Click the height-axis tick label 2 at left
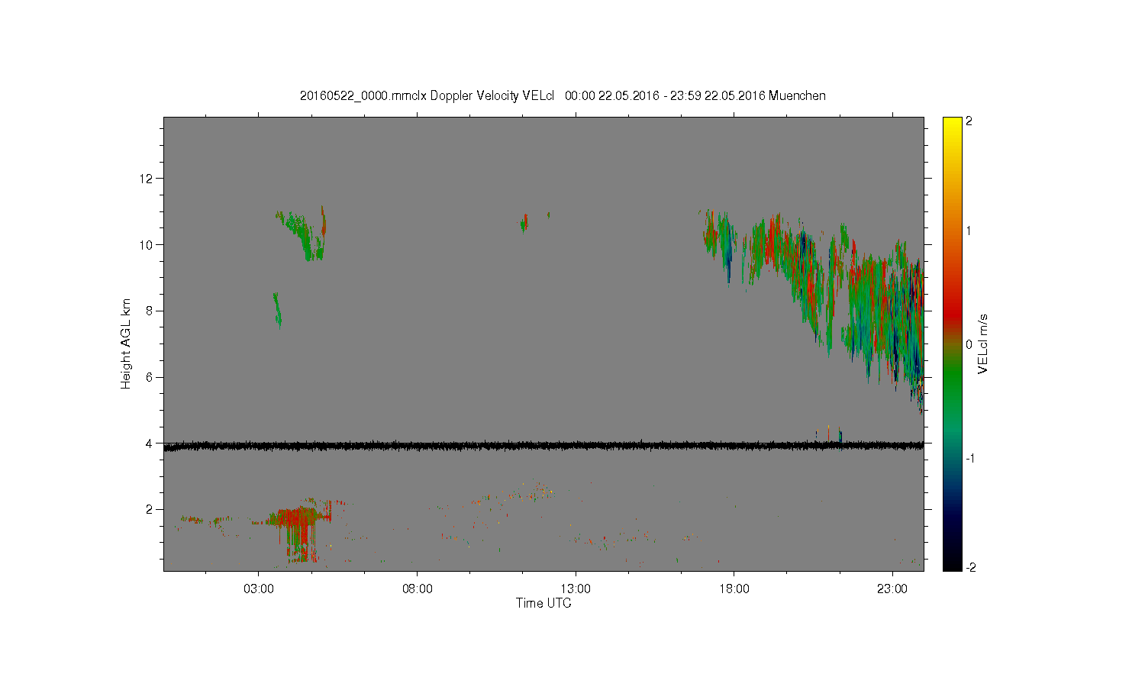 pos(150,509)
